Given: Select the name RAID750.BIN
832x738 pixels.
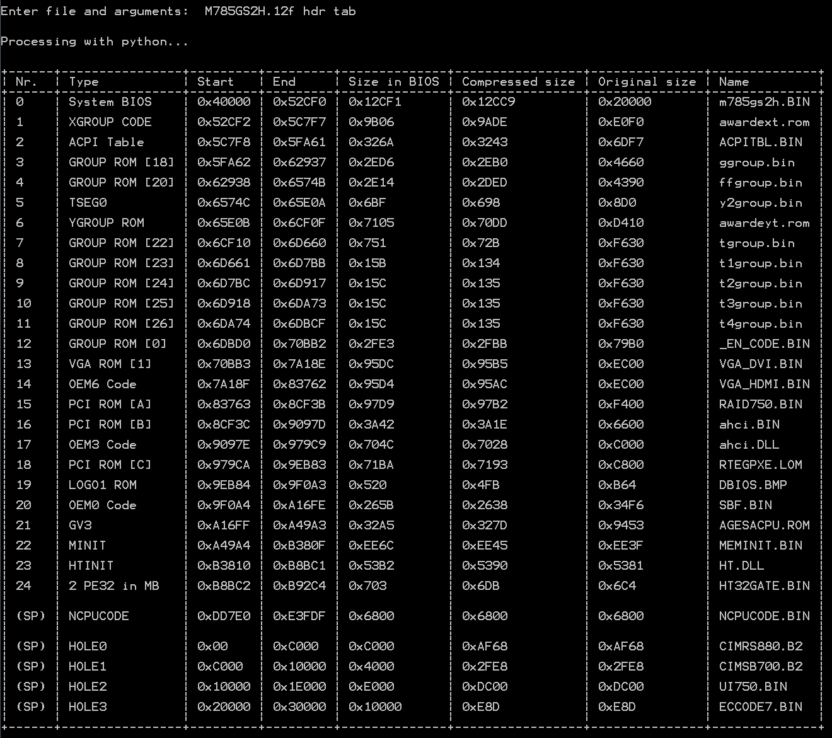Looking at the screenshot, I should (x=760, y=404).
